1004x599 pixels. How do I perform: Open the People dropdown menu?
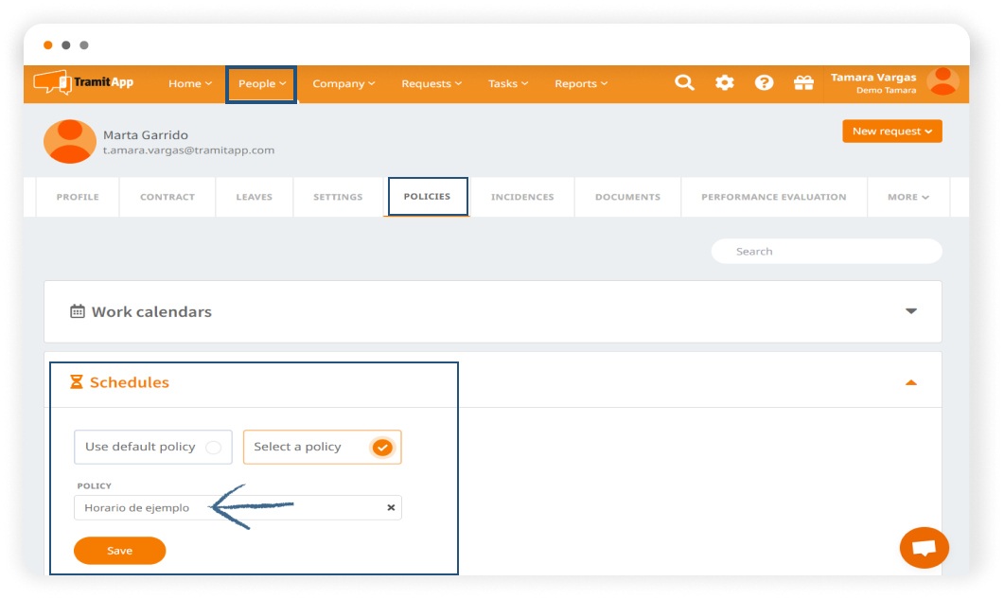click(261, 83)
